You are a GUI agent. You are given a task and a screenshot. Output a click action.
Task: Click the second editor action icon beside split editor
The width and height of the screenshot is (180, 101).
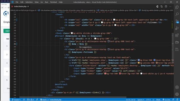pos(161,6)
